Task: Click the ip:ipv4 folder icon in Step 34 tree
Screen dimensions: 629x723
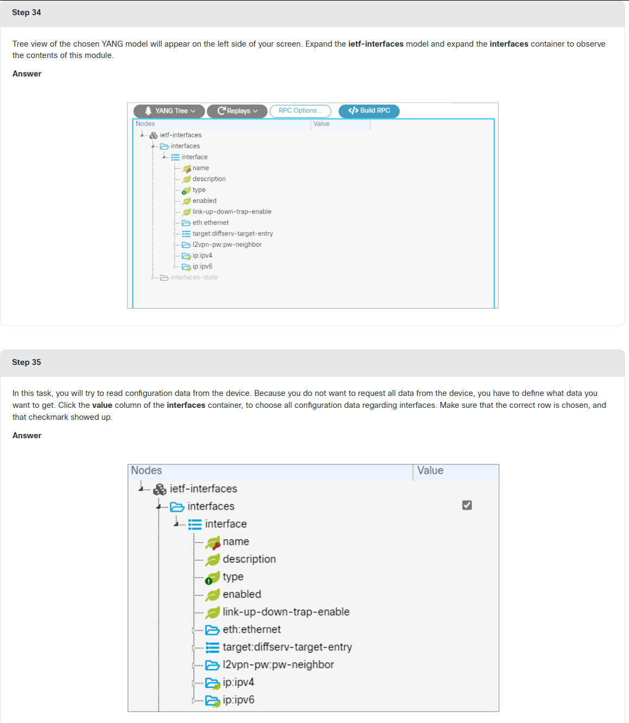Action: click(186, 255)
